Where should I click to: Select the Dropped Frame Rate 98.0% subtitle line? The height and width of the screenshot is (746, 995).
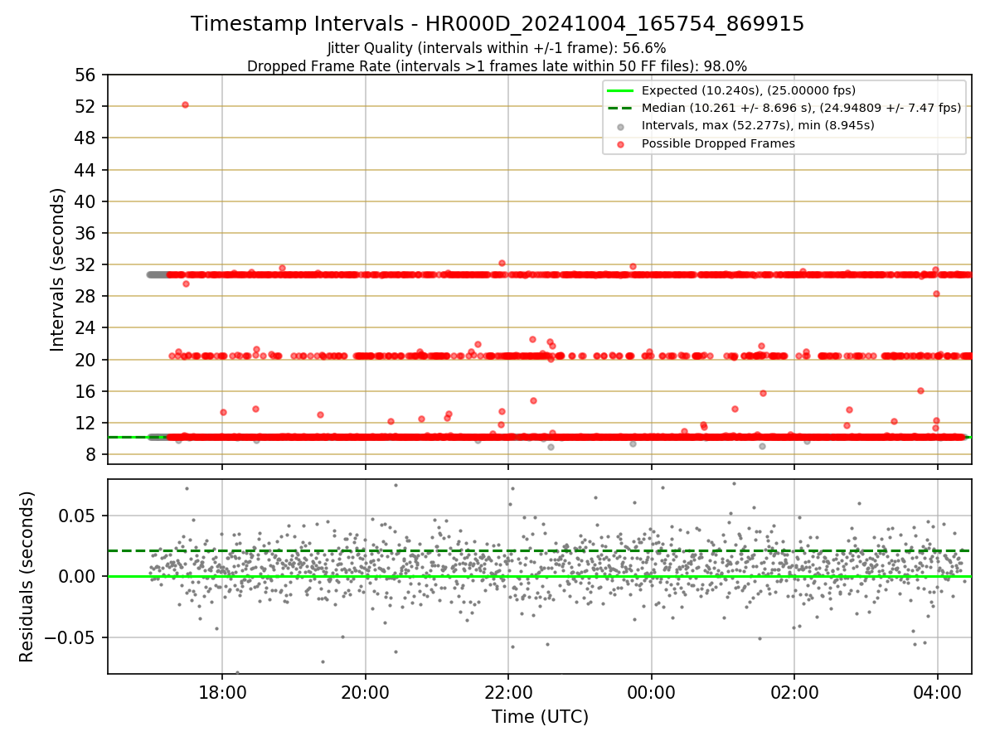497,65
